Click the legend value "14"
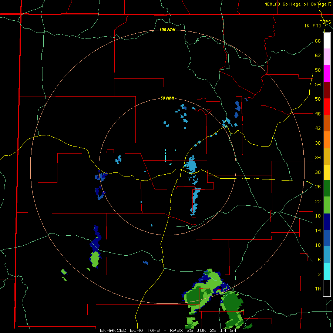This screenshot has width=333, height=333. [318, 231]
